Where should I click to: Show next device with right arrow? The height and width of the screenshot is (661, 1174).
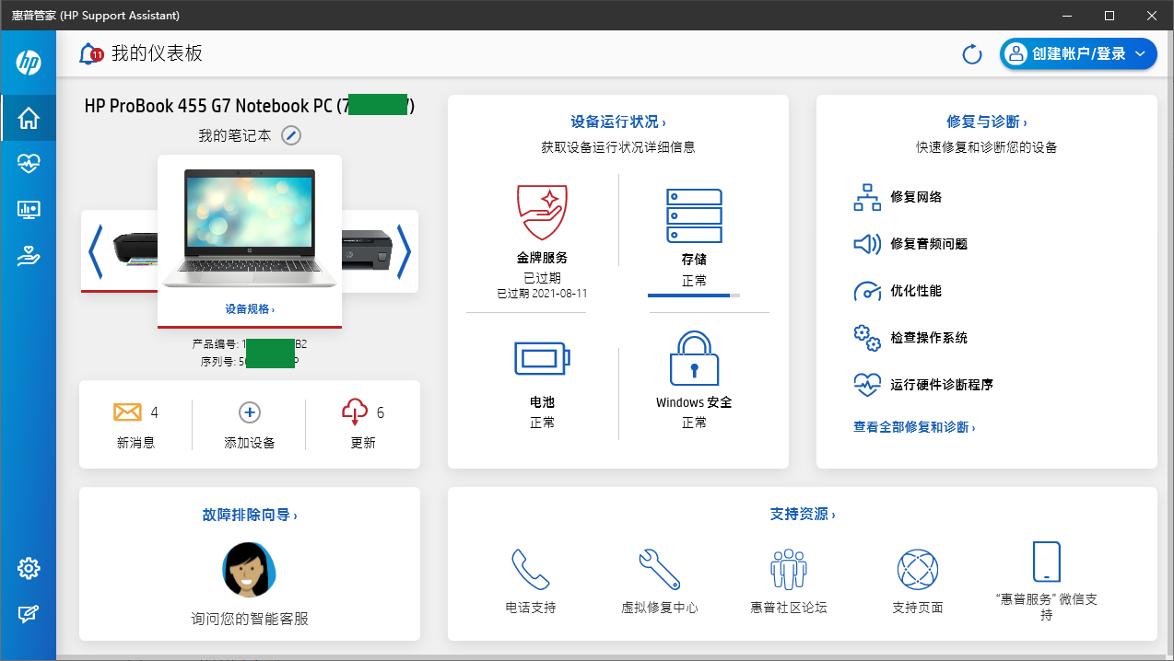click(404, 251)
